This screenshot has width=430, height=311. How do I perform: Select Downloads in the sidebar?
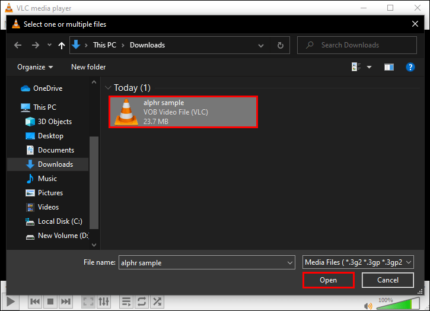tap(47, 164)
